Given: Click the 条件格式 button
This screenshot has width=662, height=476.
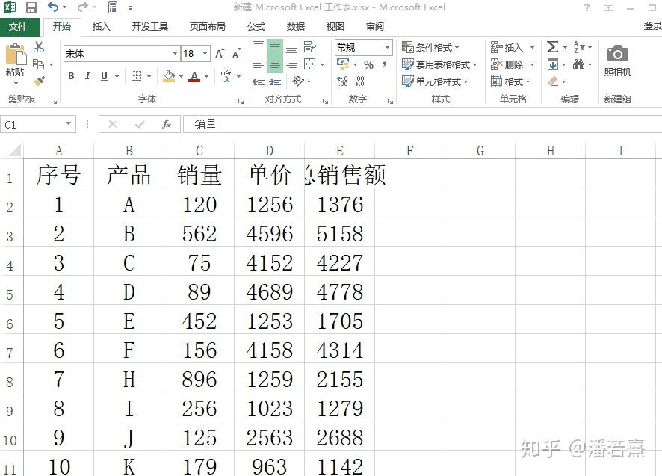Looking at the screenshot, I should tap(429, 46).
